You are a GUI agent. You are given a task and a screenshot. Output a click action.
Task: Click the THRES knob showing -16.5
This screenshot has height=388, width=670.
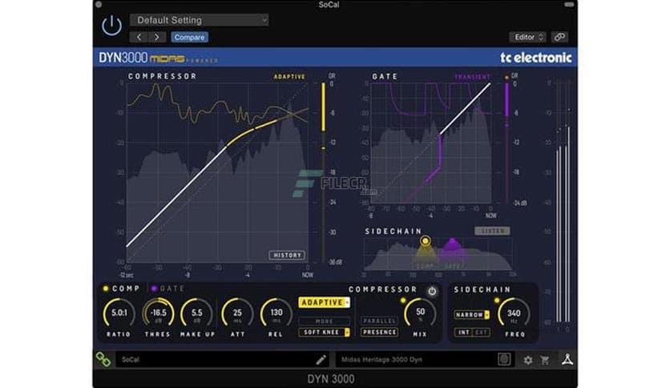tap(158, 313)
